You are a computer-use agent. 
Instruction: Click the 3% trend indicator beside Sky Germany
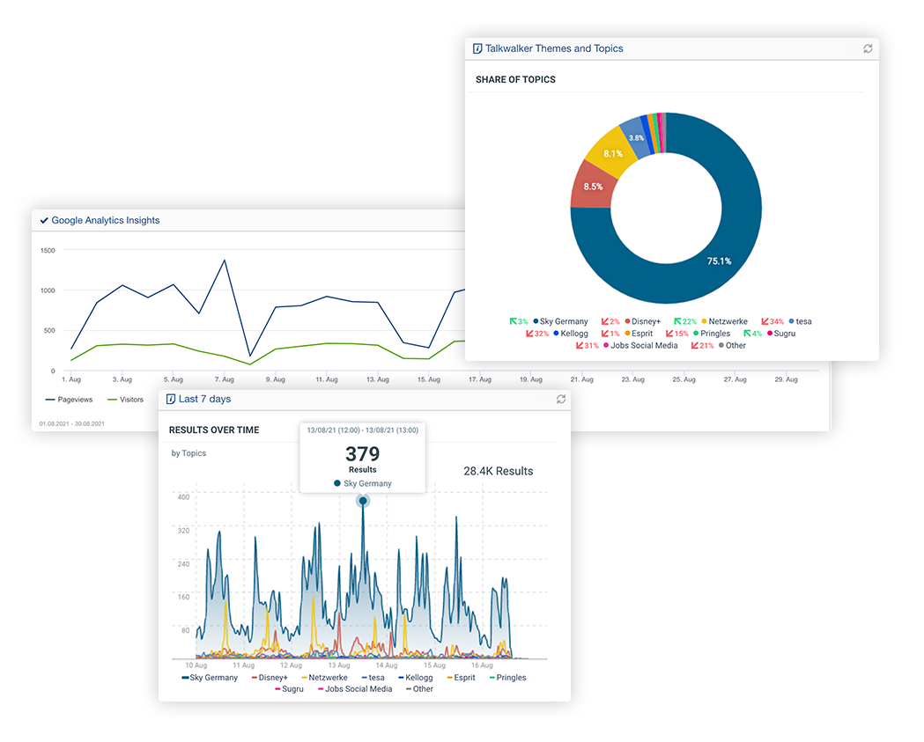click(x=519, y=321)
